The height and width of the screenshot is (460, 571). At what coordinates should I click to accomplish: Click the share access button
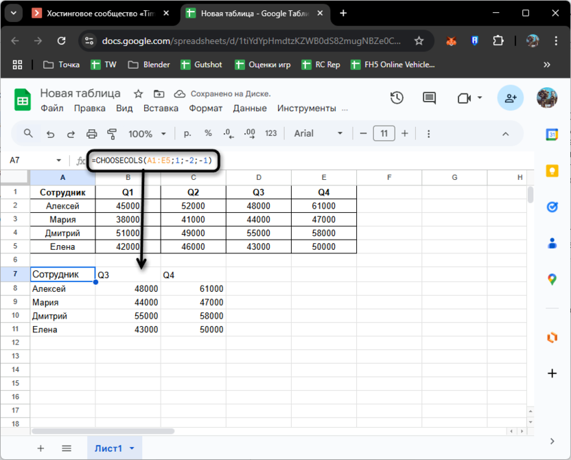tap(510, 98)
